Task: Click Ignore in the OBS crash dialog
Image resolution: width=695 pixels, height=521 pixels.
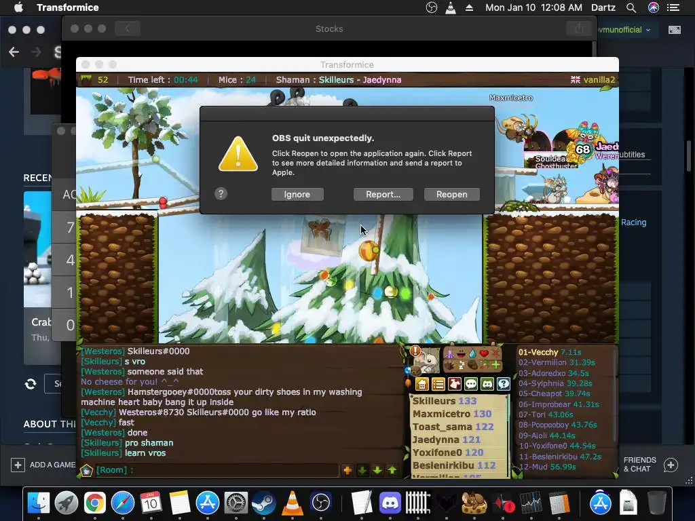Action: click(297, 195)
